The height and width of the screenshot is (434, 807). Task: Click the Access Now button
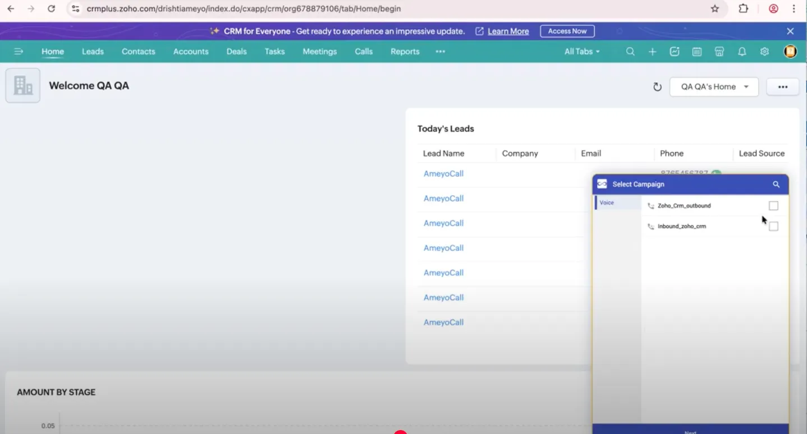pyautogui.click(x=567, y=31)
